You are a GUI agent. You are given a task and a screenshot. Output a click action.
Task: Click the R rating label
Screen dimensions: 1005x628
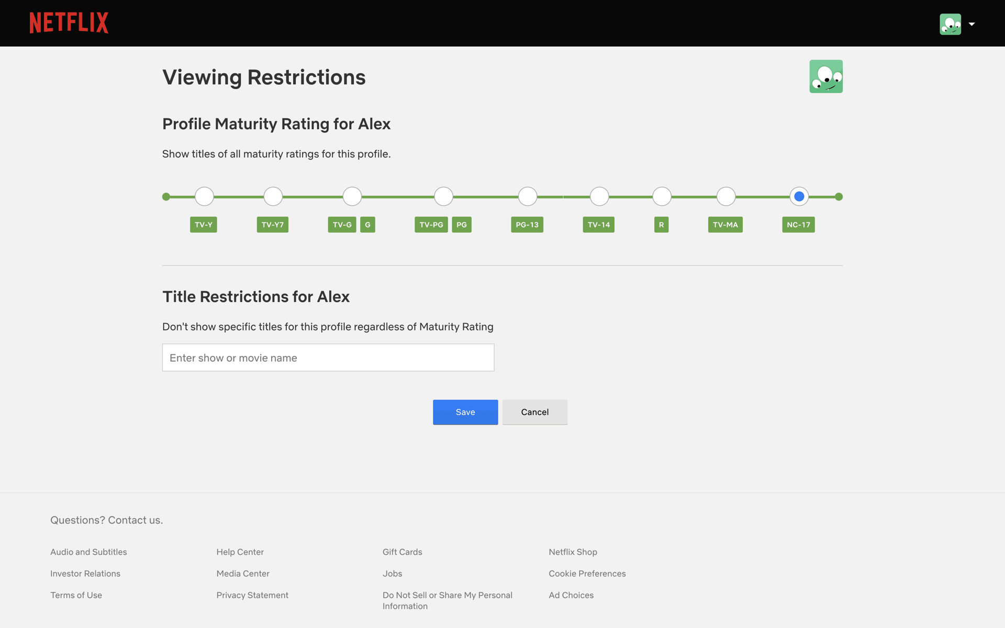click(x=662, y=225)
